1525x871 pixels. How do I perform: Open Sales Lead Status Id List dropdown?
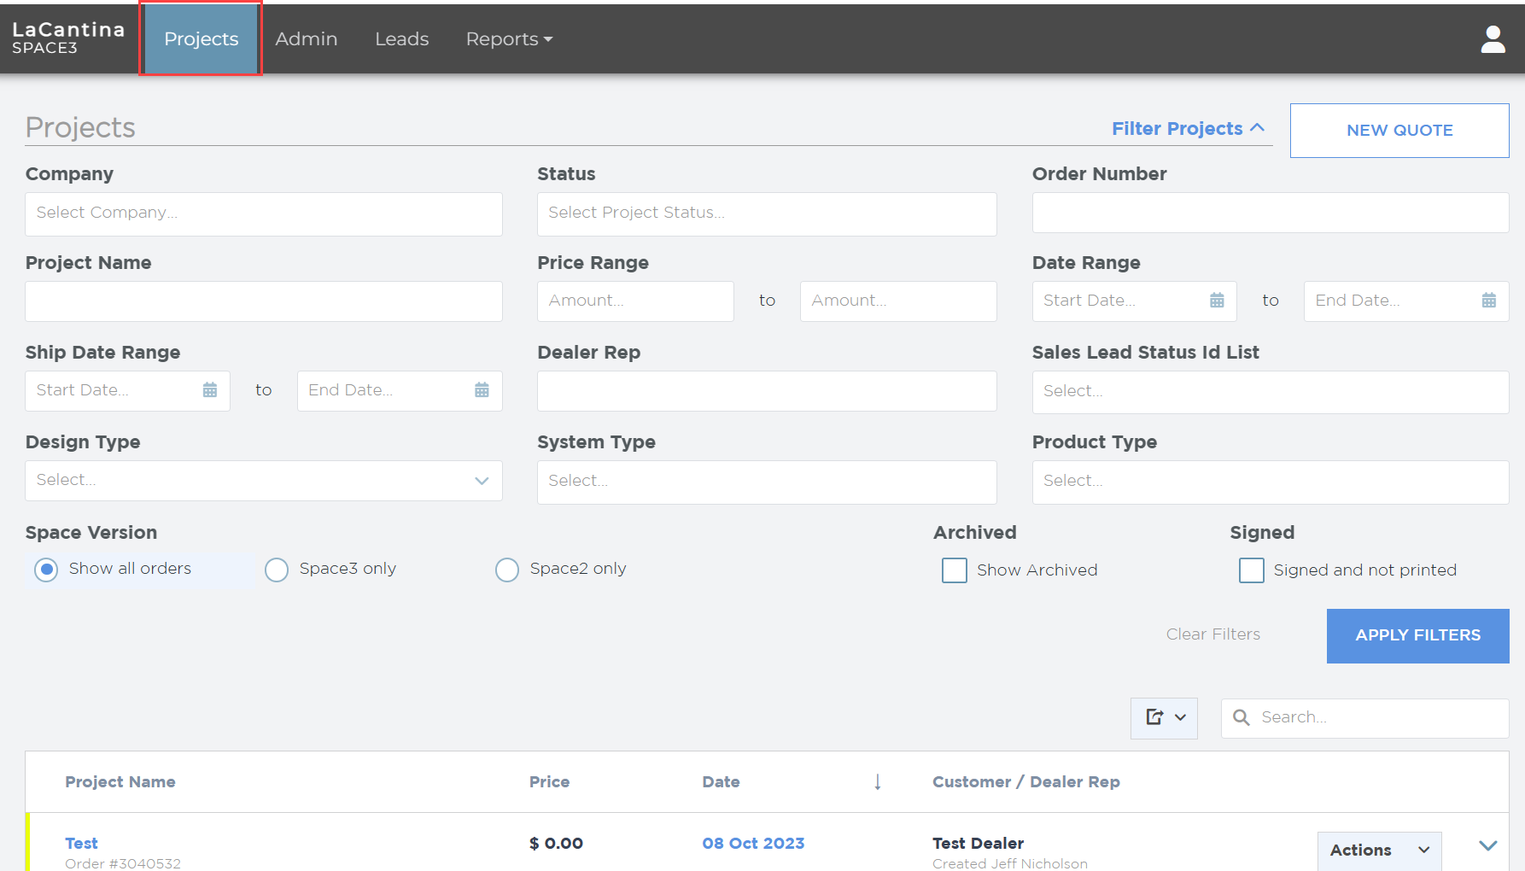(x=1271, y=392)
